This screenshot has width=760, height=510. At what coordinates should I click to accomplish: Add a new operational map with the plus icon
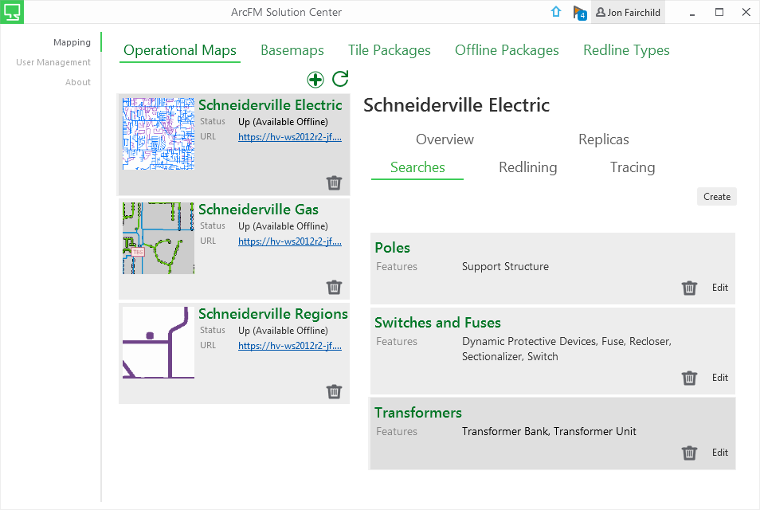click(315, 80)
